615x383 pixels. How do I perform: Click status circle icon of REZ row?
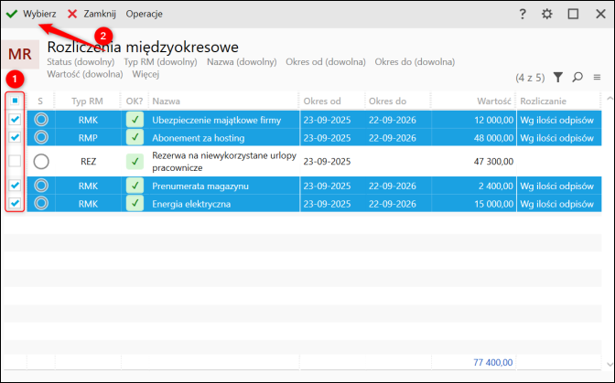41,161
